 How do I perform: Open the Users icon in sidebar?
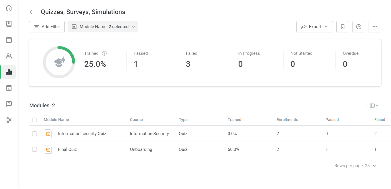tap(9, 56)
